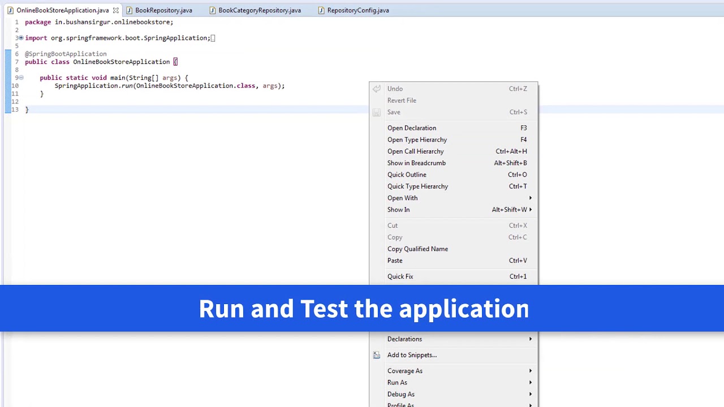
Task: Choose Paste from the context menu
Action: coord(454,261)
